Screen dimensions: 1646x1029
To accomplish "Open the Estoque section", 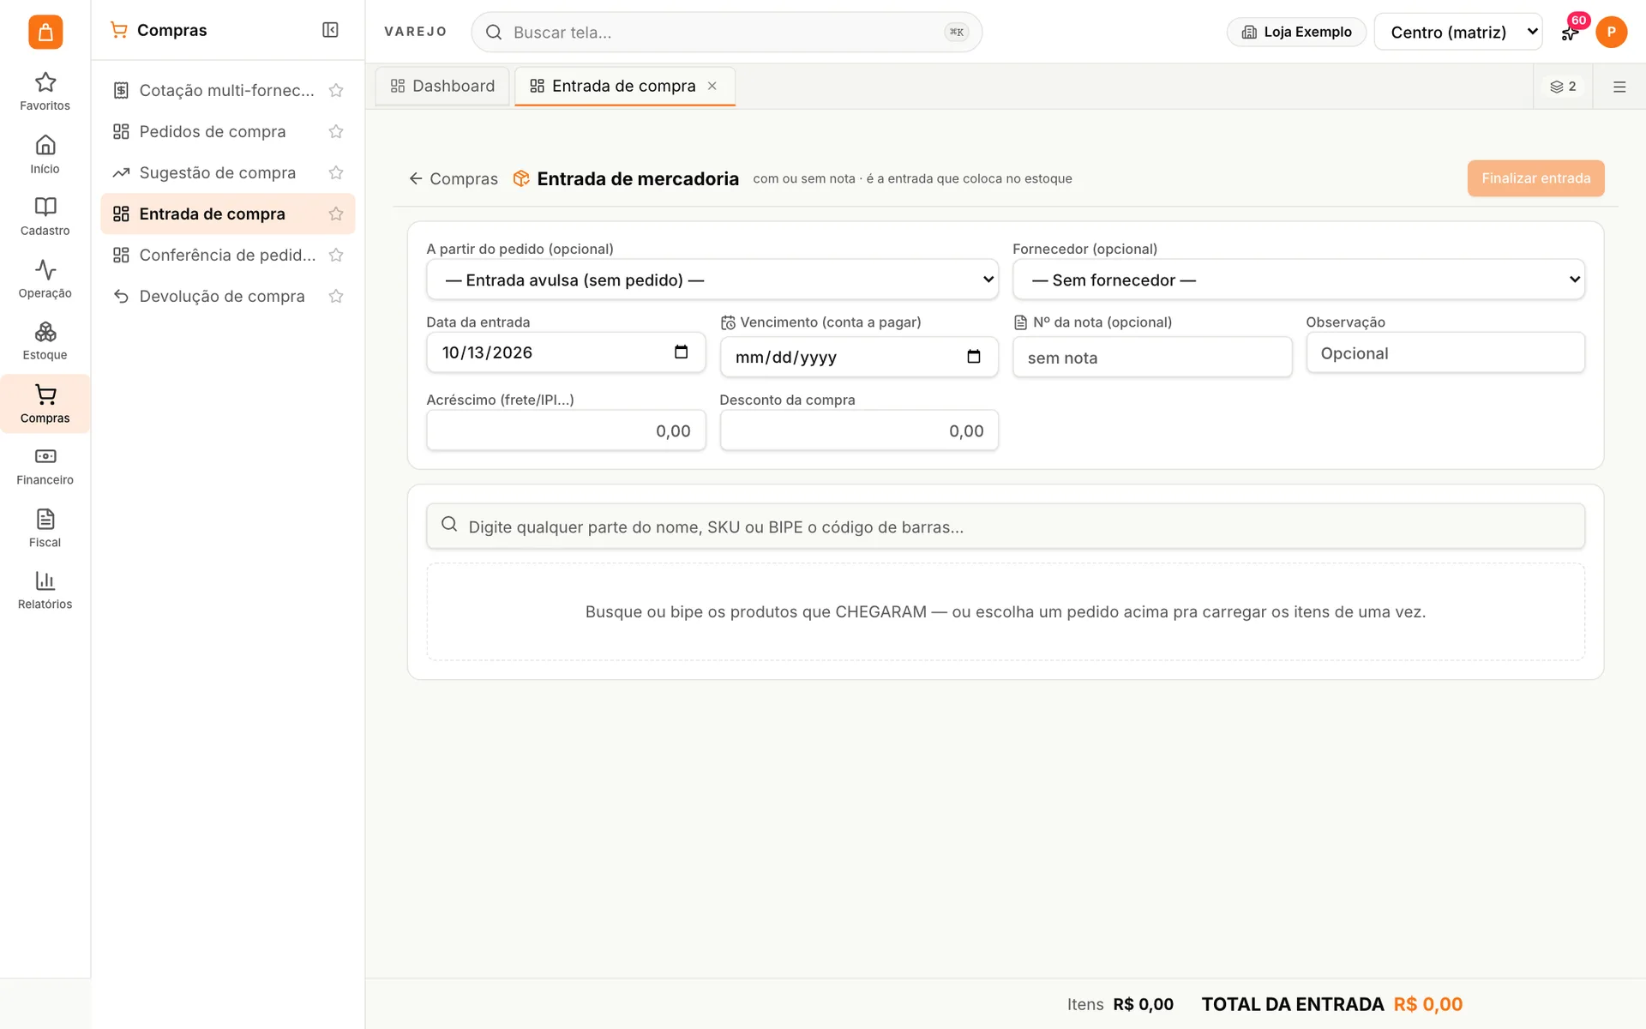I will click(x=45, y=341).
